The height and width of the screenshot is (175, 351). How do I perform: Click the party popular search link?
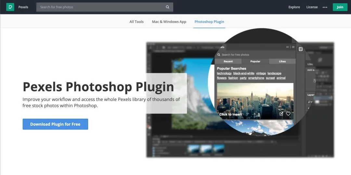[243, 78]
